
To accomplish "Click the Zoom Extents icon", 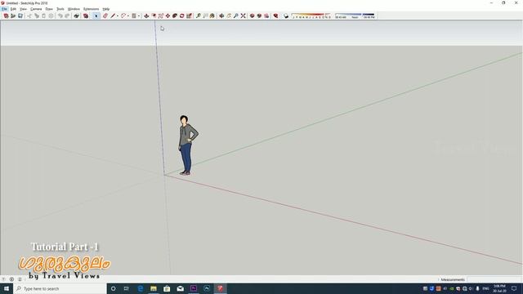I will tap(244, 16).
